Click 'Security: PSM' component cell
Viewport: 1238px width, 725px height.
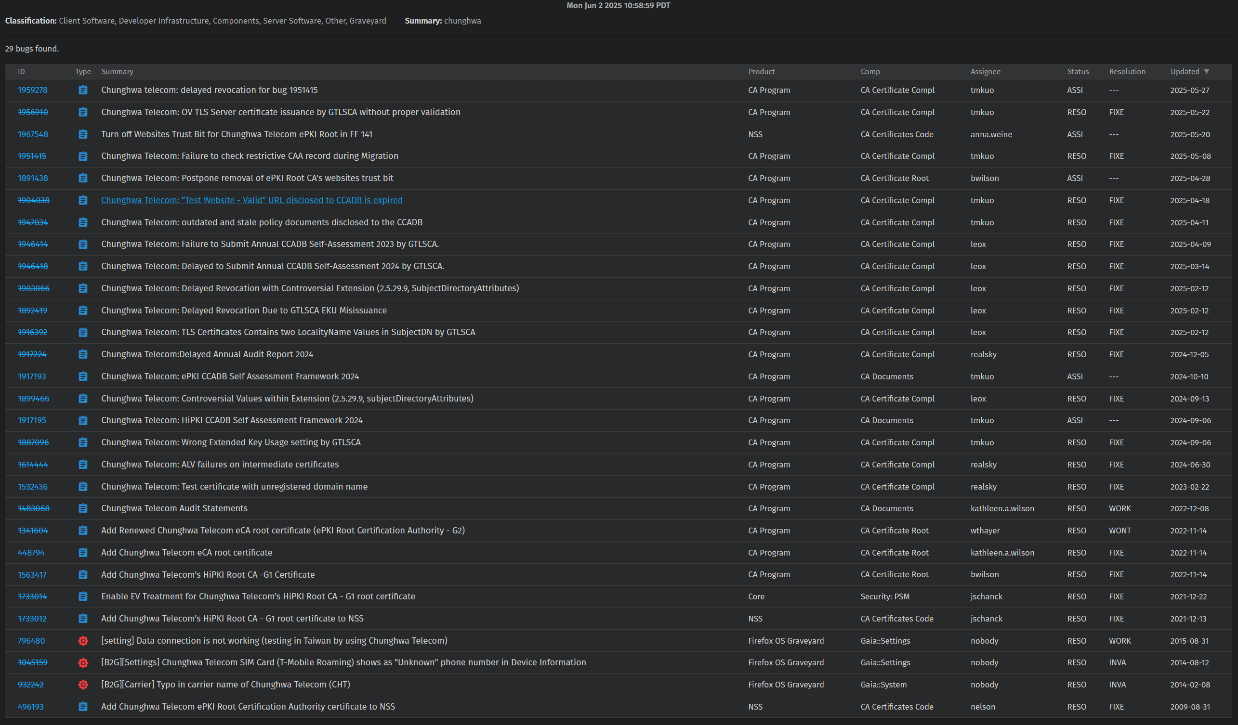point(884,596)
